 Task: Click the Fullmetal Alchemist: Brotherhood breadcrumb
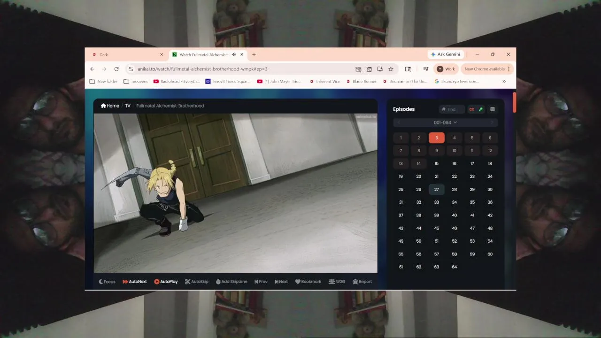170,106
